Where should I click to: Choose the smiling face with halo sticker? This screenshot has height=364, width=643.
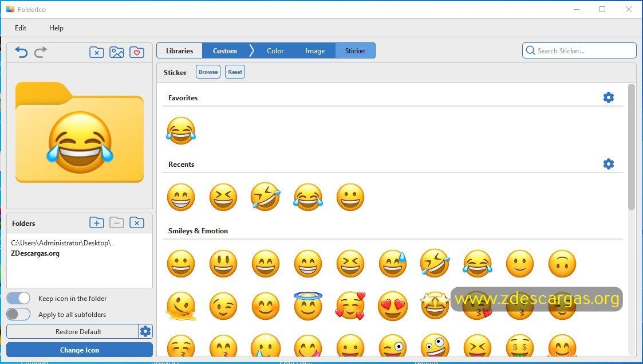pos(308,306)
